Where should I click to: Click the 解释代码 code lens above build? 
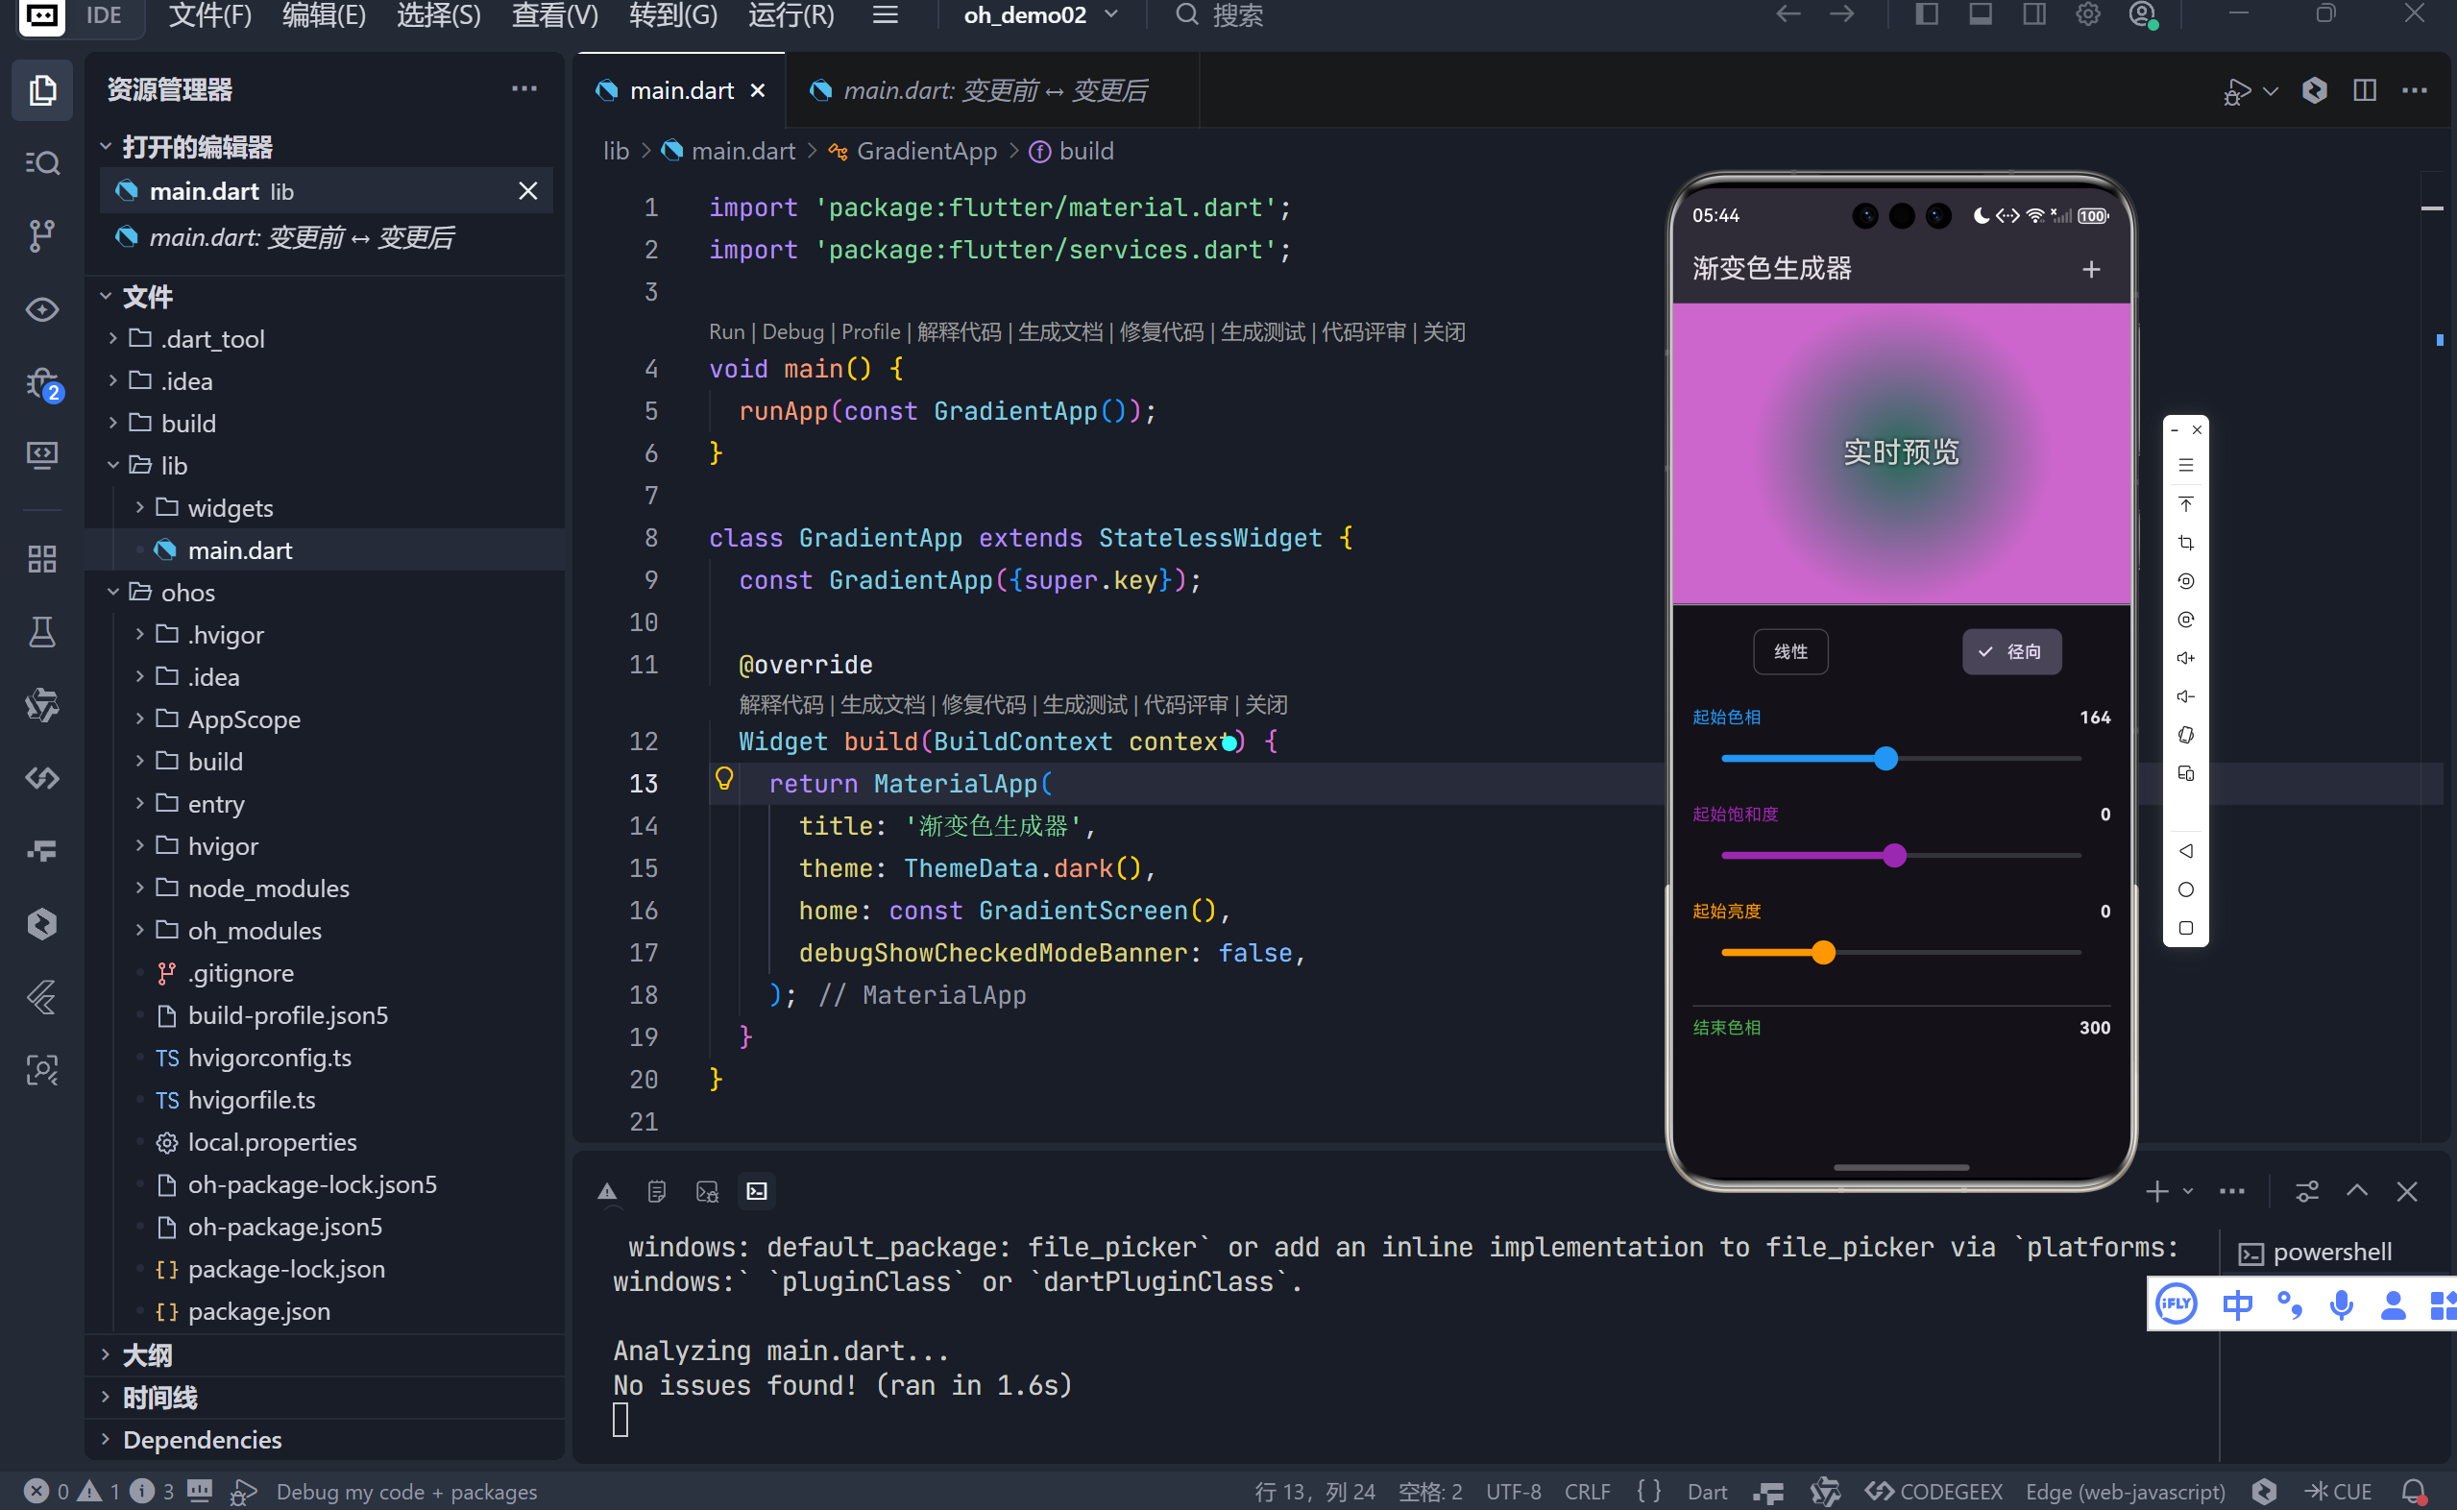point(781,704)
